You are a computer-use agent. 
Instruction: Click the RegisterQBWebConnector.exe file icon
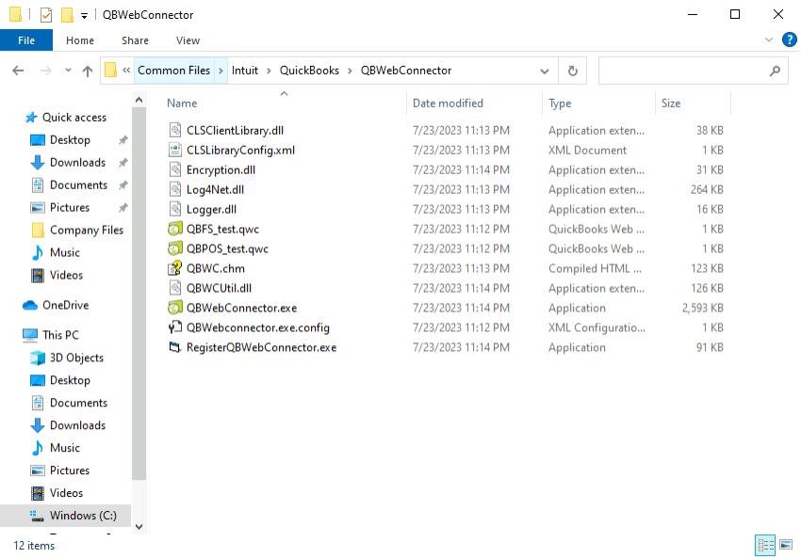tap(174, 347)
